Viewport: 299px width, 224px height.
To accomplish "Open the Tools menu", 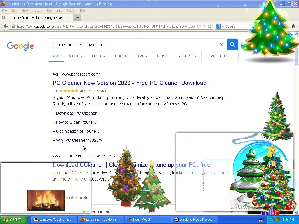I will pyautogui.click(x=70, y=10).
